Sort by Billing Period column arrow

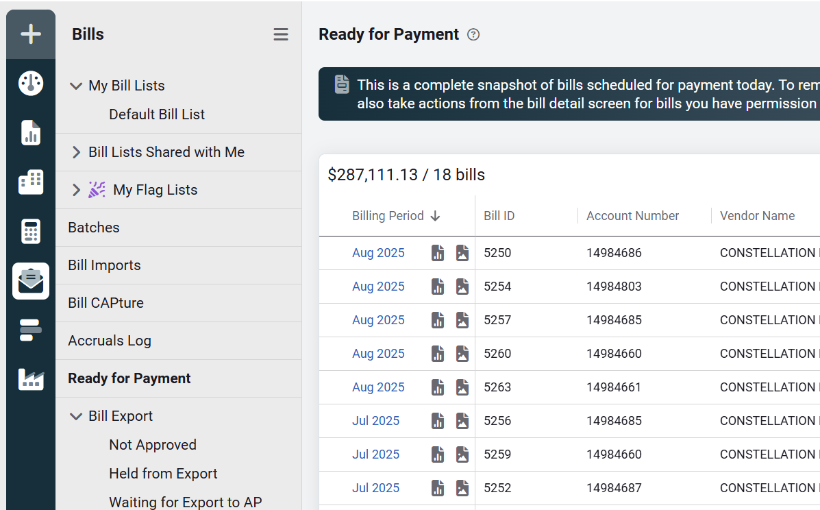click(x=435, y=216)
